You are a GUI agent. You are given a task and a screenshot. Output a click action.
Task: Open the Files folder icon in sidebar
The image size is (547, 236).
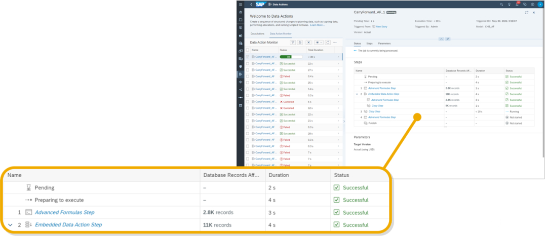coord(241,20)
